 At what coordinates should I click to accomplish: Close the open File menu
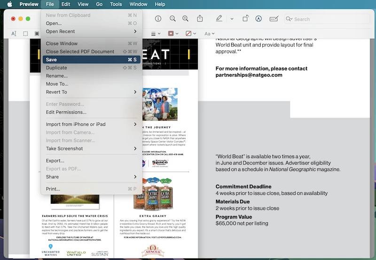[50, 4]
